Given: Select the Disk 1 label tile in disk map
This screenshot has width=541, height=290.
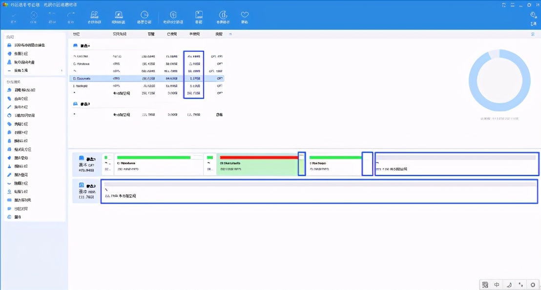Looking at the screenshot, I should 86,165.
